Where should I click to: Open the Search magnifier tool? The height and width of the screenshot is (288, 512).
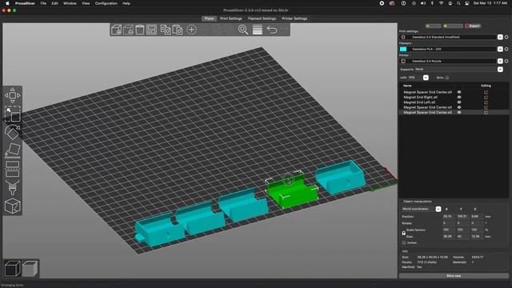coord(243,30)
